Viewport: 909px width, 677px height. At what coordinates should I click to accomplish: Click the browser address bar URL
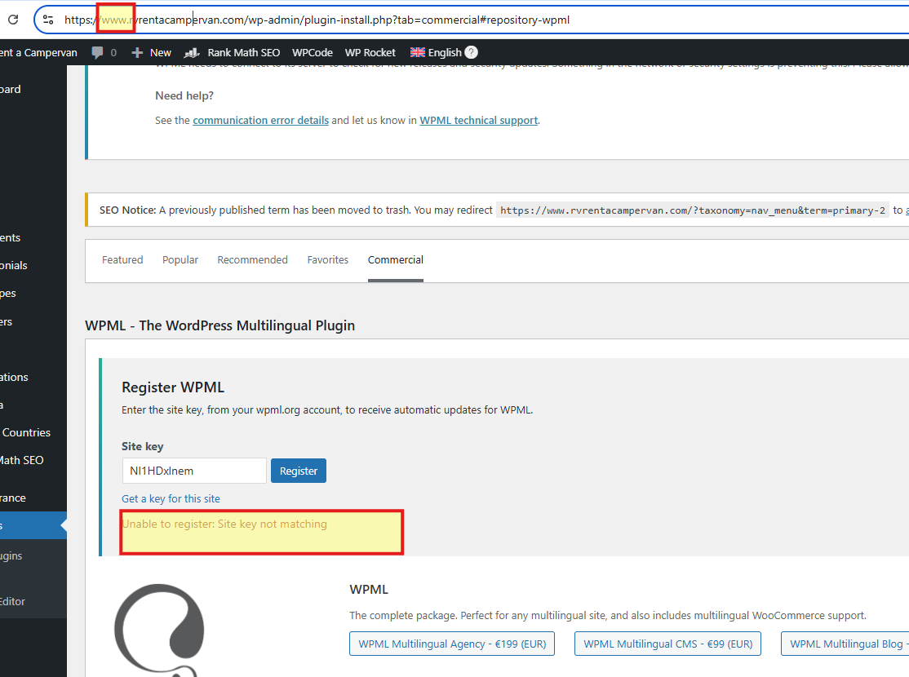click(x=317, y=20)
